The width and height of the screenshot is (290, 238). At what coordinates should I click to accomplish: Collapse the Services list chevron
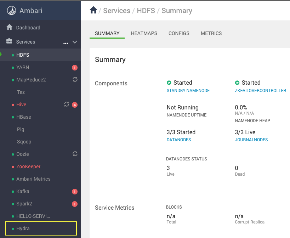(75, 42)
